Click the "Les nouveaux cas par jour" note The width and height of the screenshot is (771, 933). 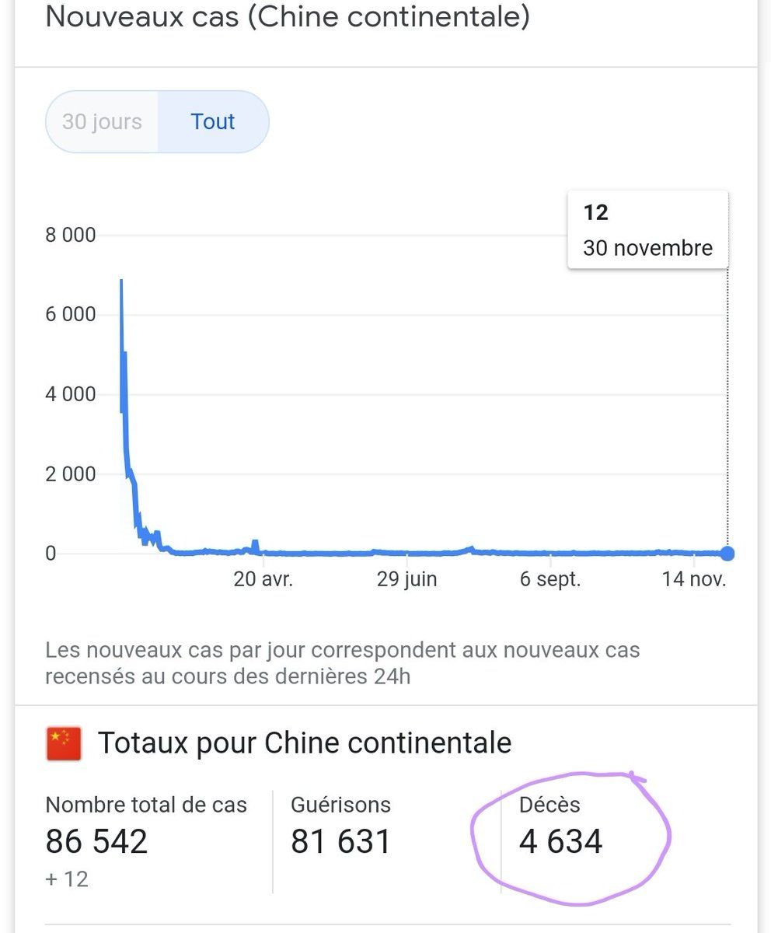[342, 662]
